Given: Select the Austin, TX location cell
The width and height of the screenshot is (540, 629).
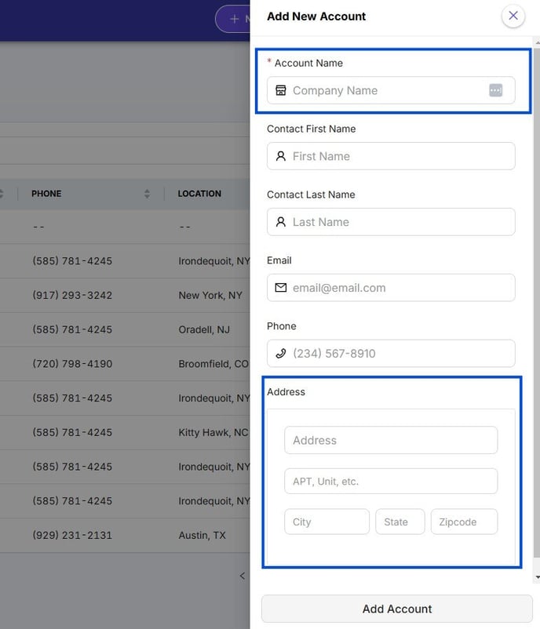Looking at the screenshot, I should tap(202, 535).
